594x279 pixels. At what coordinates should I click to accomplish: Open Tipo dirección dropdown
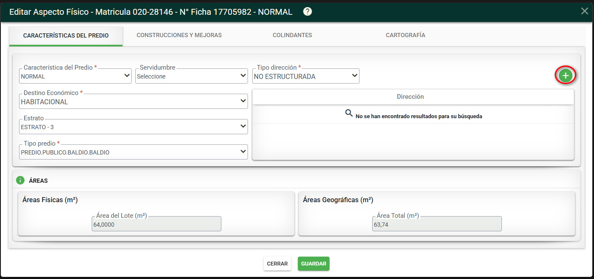(306, 76)
